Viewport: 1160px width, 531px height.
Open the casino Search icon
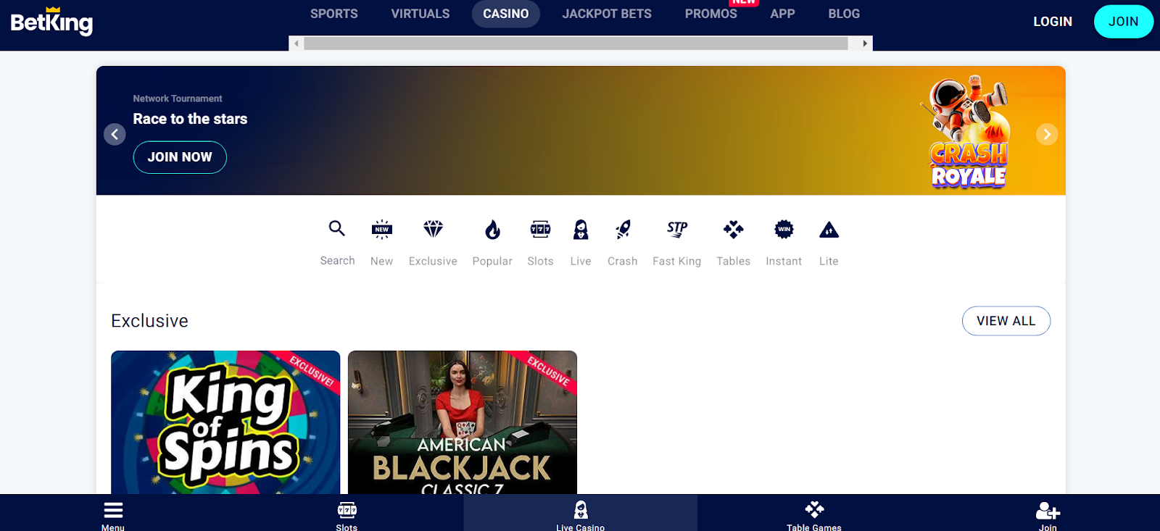(x=337, y=229)
